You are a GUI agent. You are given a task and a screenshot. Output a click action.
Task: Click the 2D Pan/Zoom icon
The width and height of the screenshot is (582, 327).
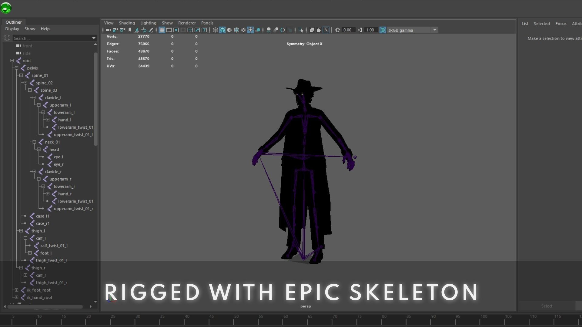pos(144,30)
